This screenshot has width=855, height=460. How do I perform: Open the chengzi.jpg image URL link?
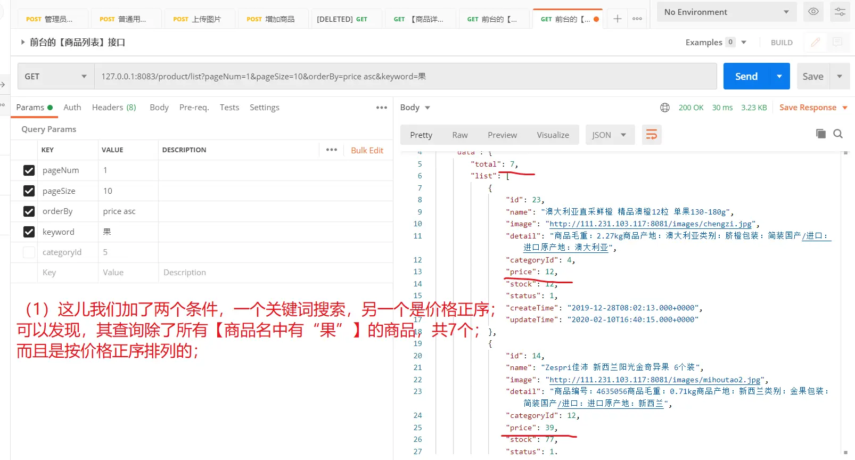pos(651,224)
